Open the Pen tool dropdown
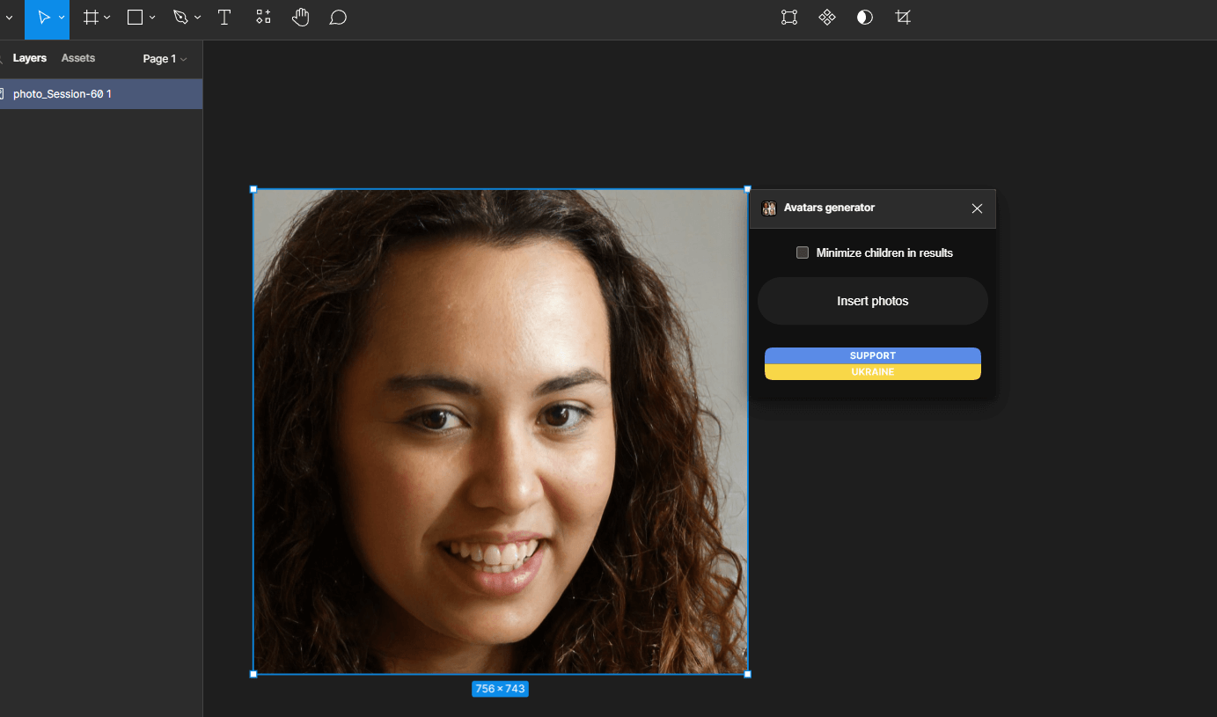This screenshot has width=1217, height=717. tap(197, 17)
